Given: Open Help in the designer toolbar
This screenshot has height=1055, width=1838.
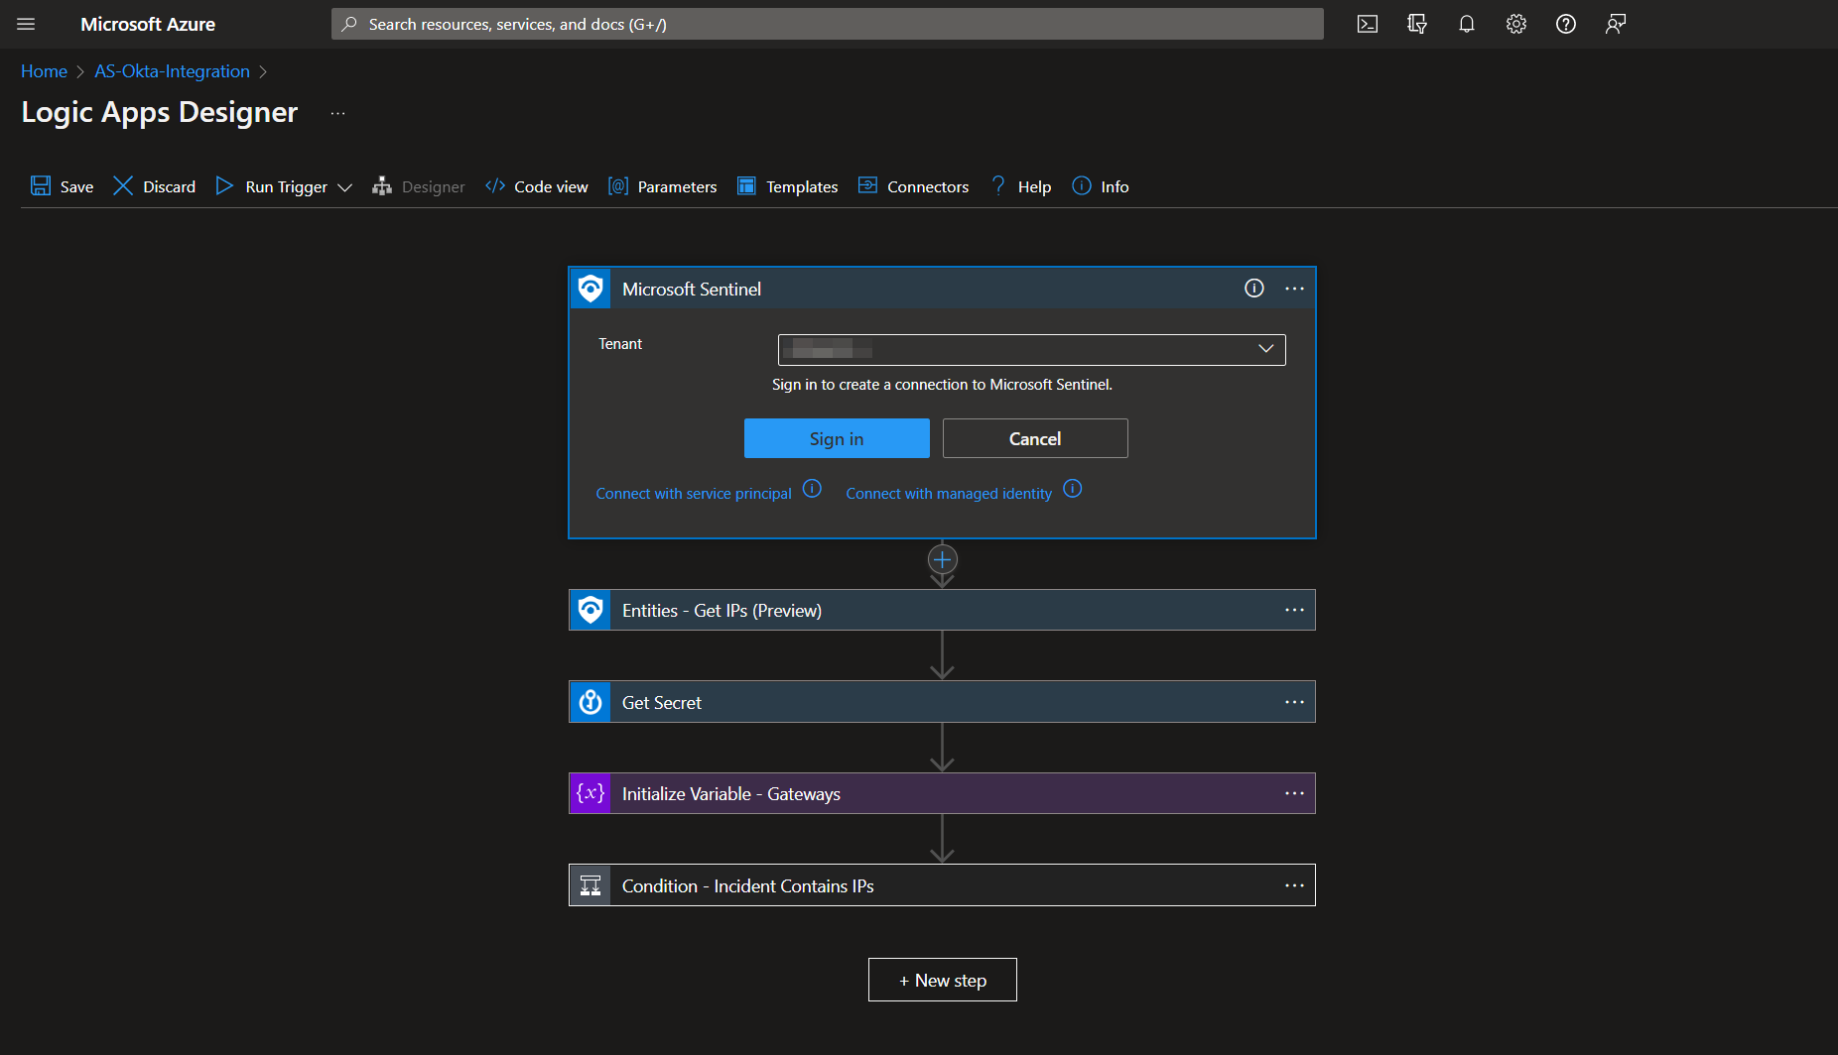Looking at the screenshot, I should (1021, 186).
